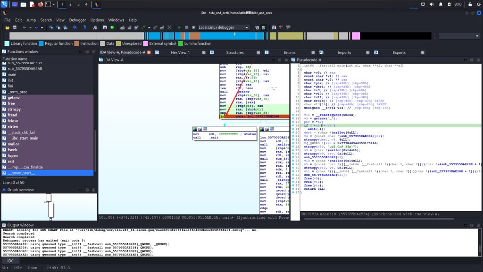Open the Edit menu

pos(18,20)
